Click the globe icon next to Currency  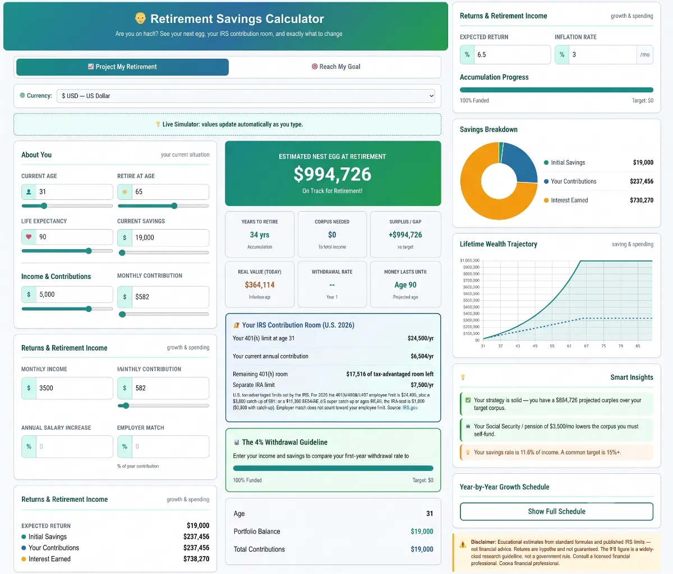(x=22, y=95)
